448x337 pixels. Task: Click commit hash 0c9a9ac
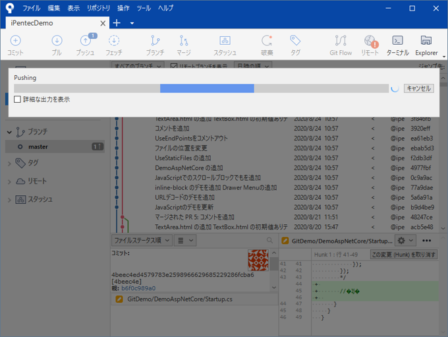422,177
